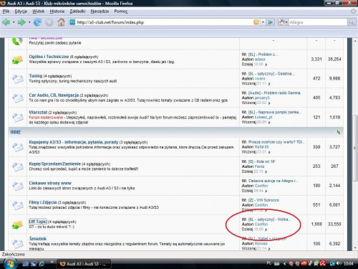Screen dimensions: 358x269
Task: Go to last post arrow in Warsztat row
Action: (x=269, y=123)
